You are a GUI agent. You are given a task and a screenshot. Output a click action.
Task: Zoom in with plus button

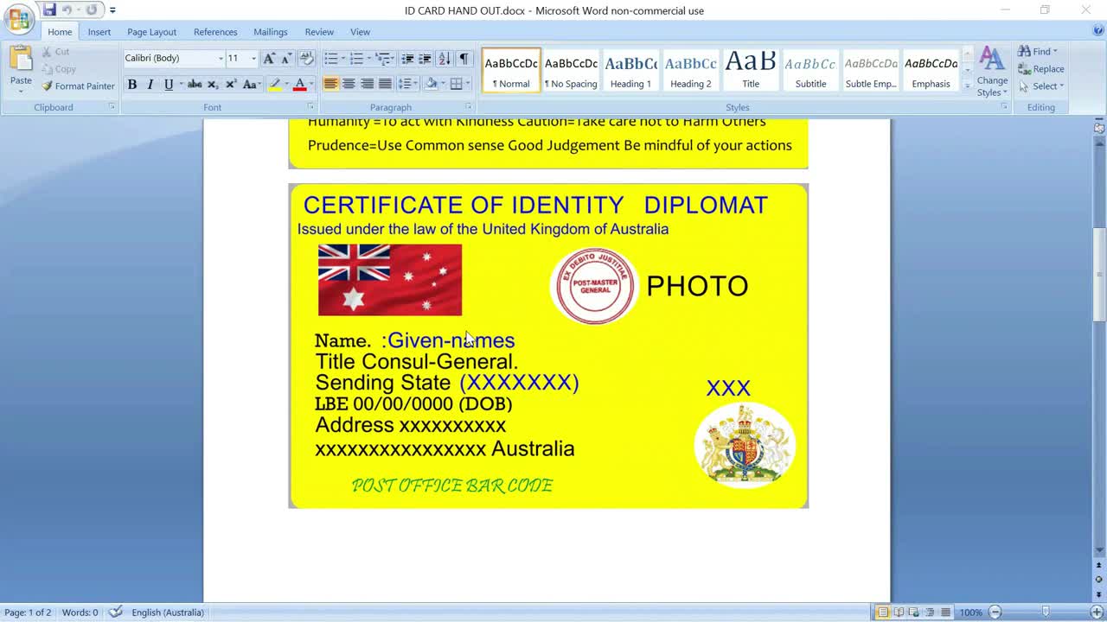click(1097, 612)
